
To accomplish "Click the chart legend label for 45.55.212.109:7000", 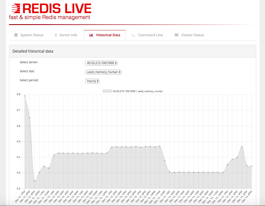I will (x=138, y=91).
